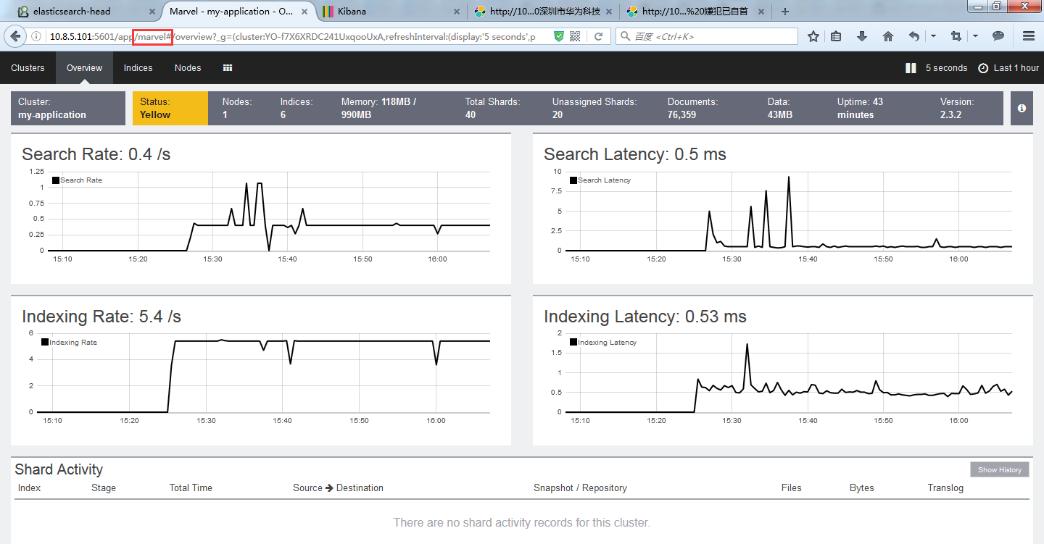Click the info icon beside cluster stats
This screenshot has width=1044, height=544.
point(1022,108)
